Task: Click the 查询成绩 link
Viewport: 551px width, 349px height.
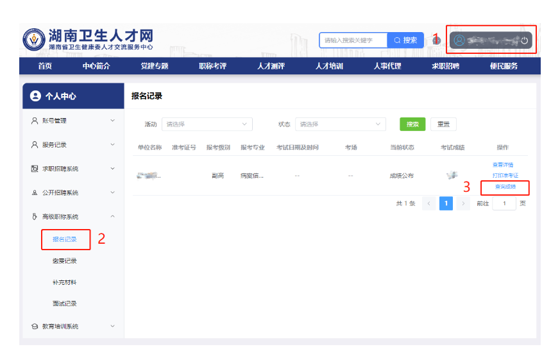Action: point(505,187)
